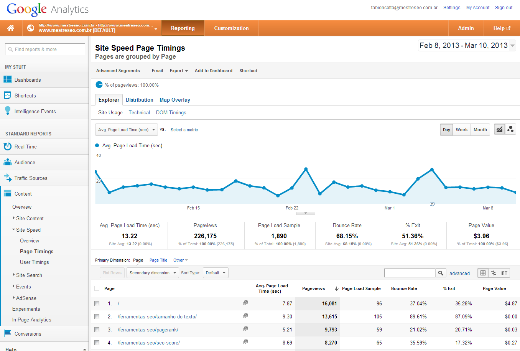Select the comparison view icon above the table

coord(494,273)
